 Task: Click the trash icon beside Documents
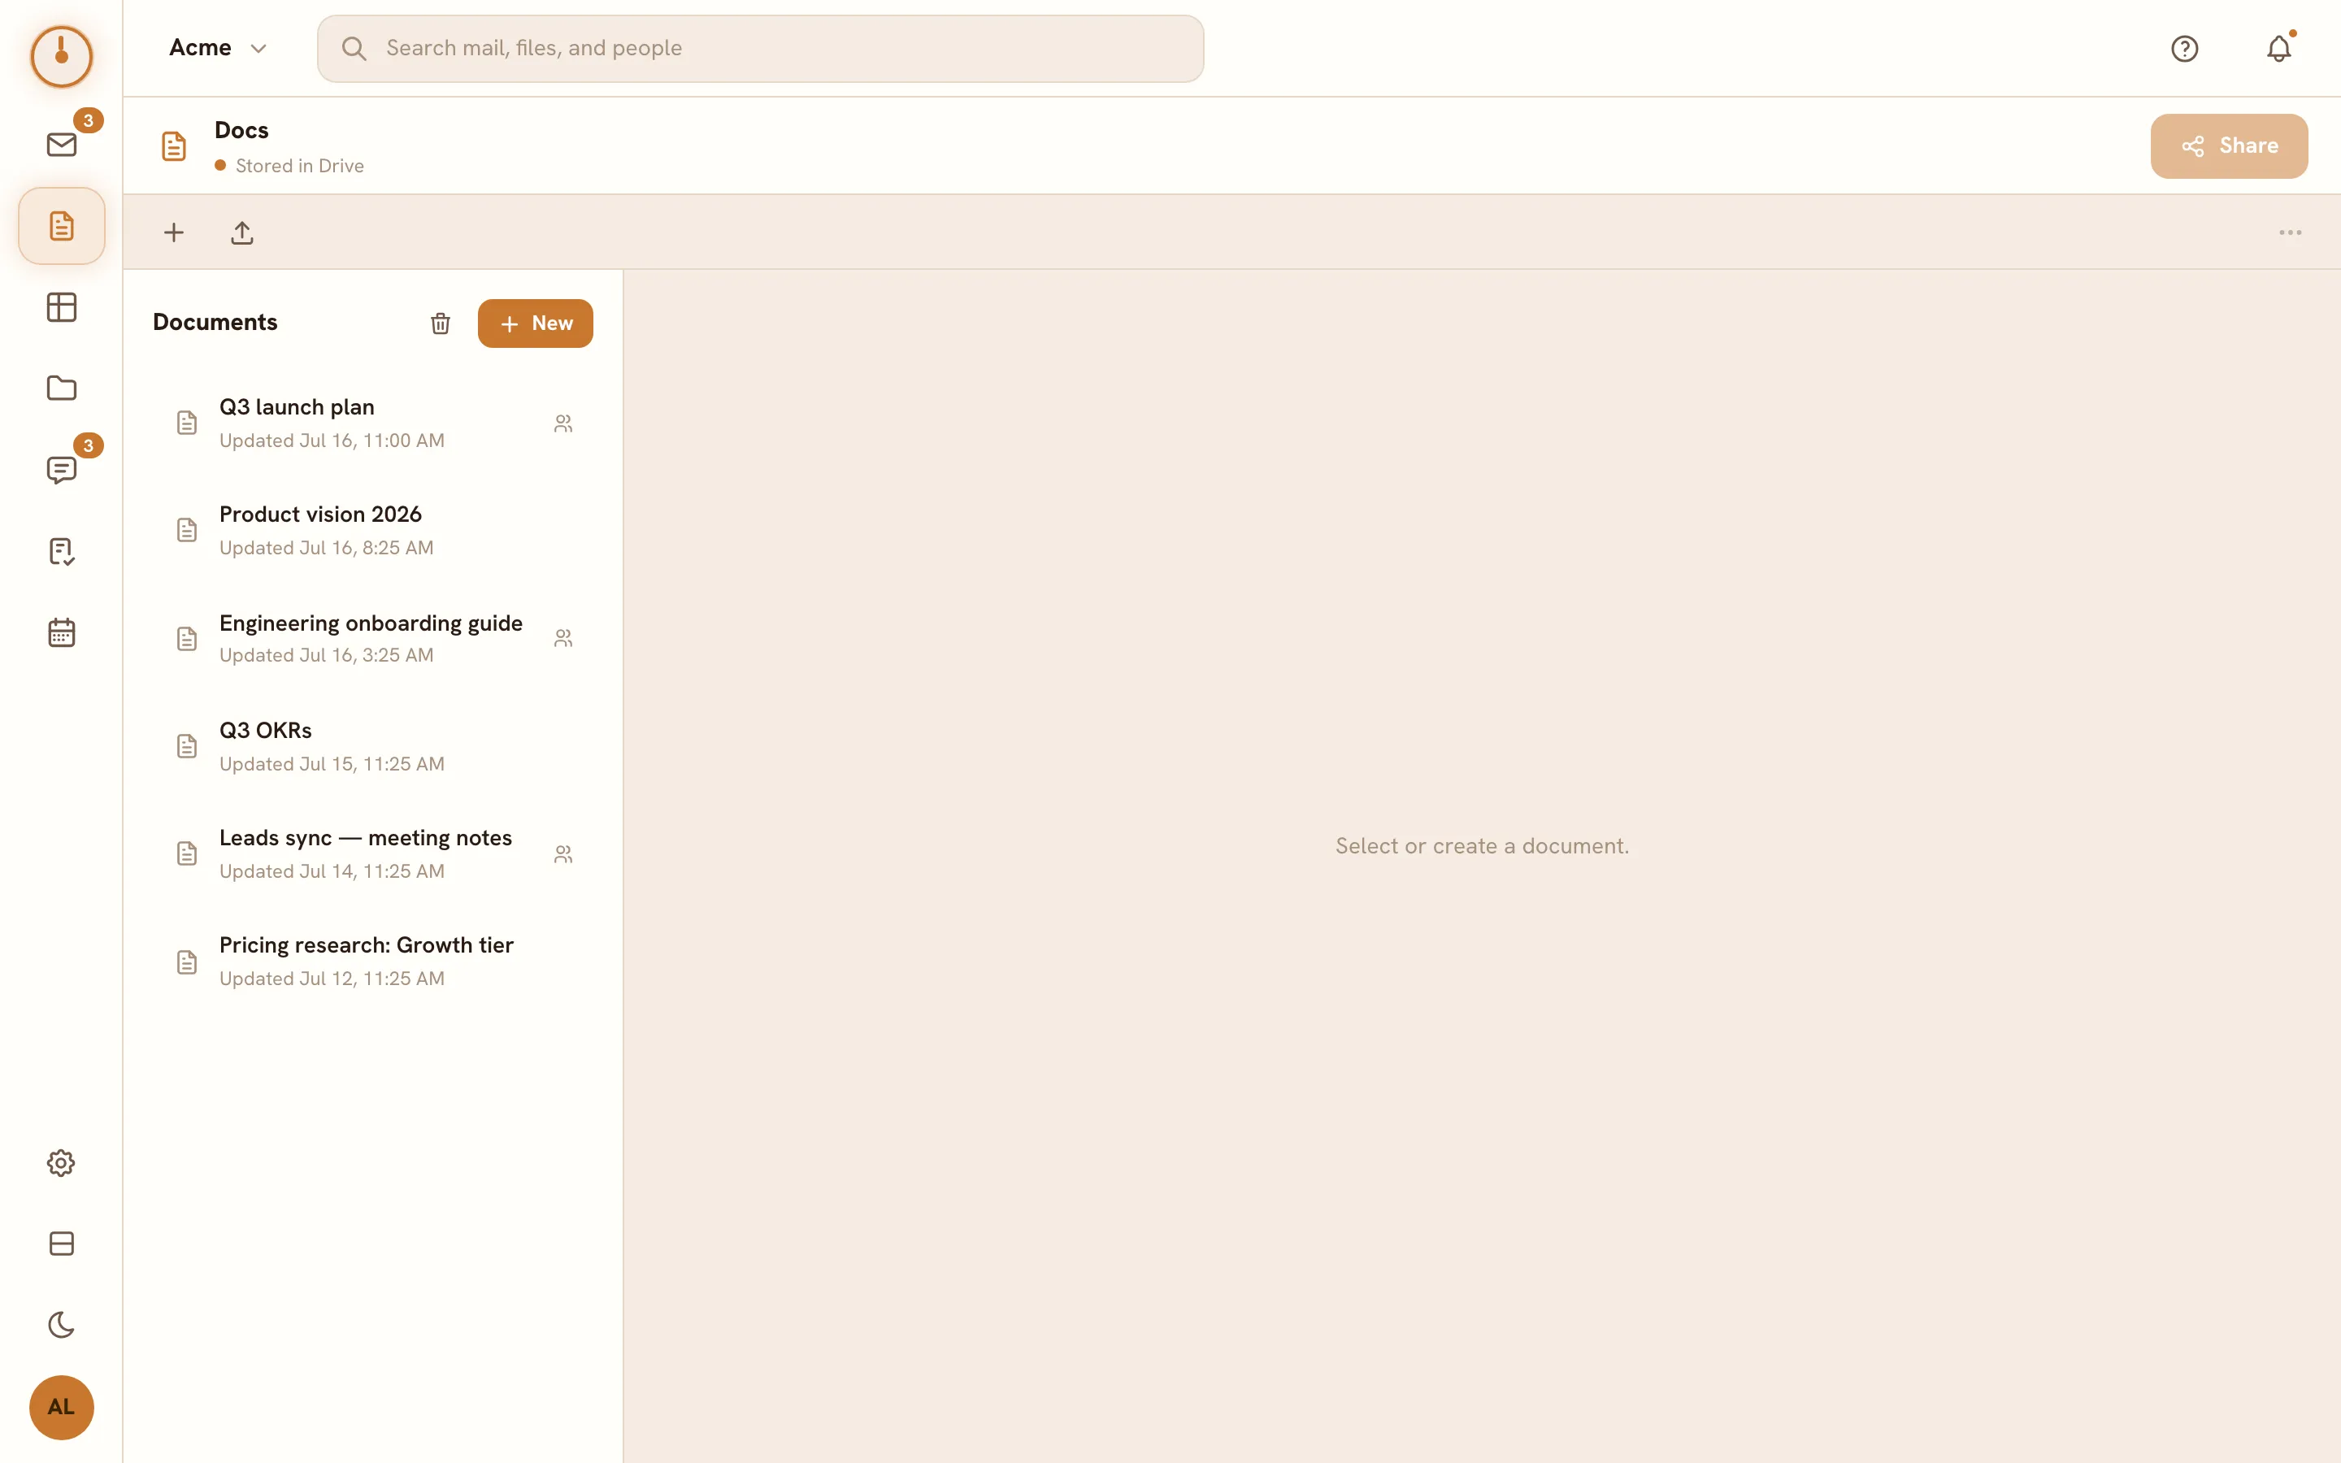[440, 323]
